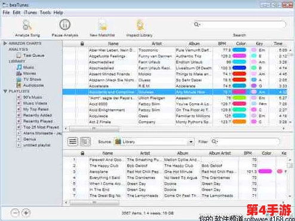The height and width of the screenshot is (221, 295).
Task: Collapse the Playlists section
Action: click(x=5, y=91)
